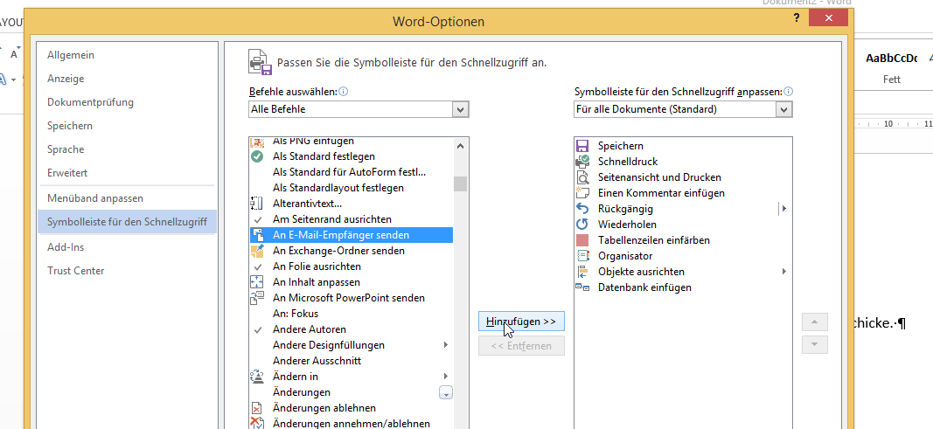Select Als Standard für AutoForm festl... command

(351, 172)
